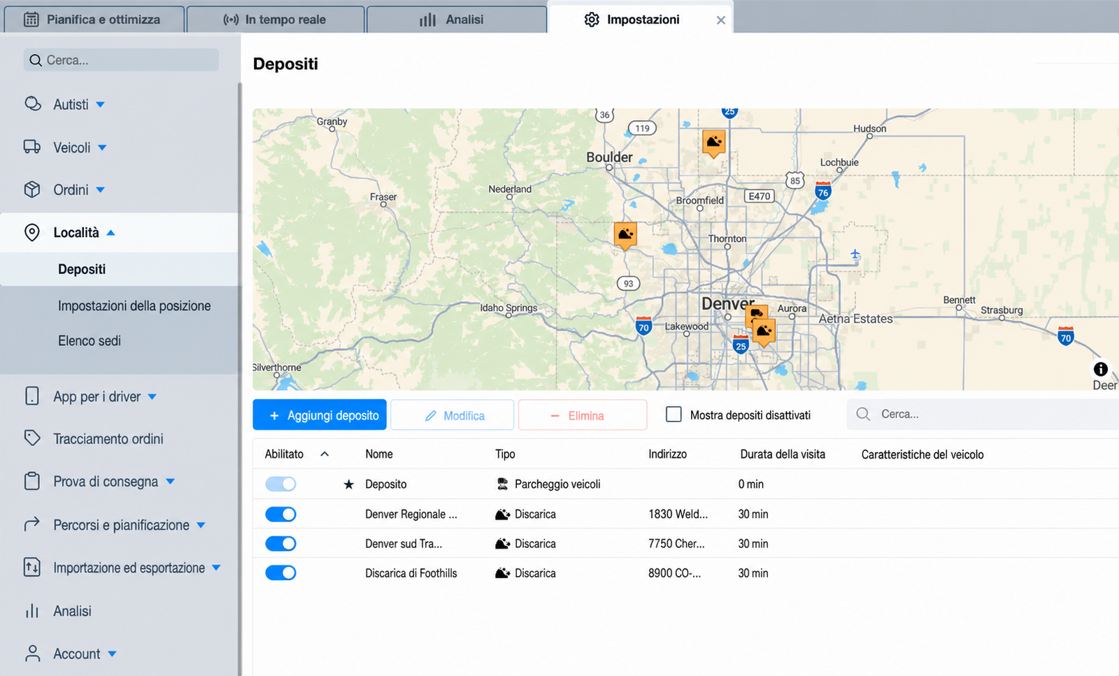The width and height of the screenshot is (1119, 676).
Task: Click the Elimina button
Action: (583, 415)
